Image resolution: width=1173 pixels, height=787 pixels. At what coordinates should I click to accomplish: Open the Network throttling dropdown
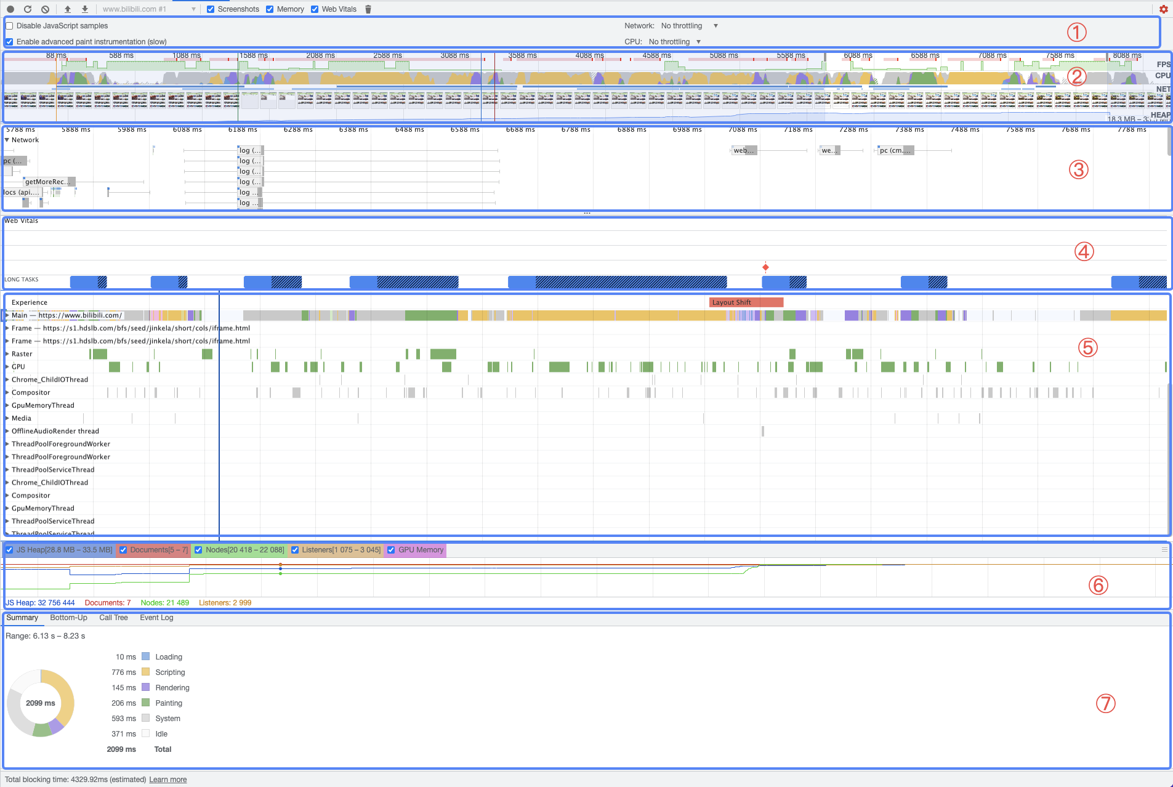pos(689,26)
